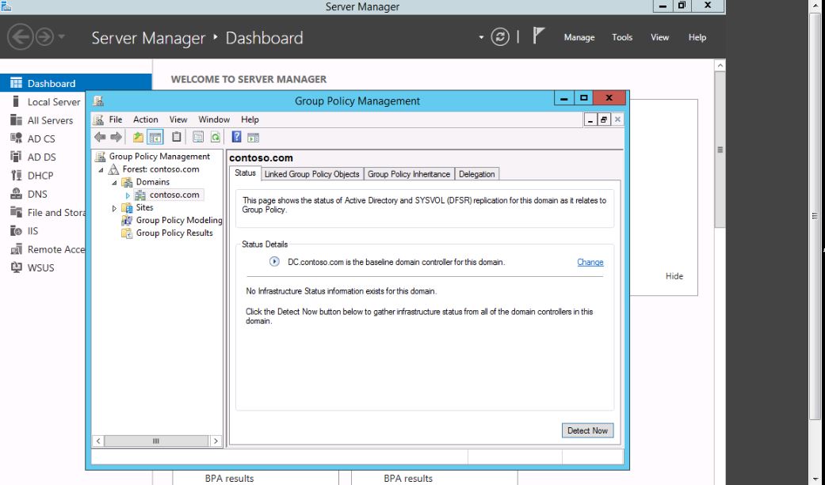Click the Detect Now button
Image resolution: width=825 pixels, height=485 pixels.
(587, 430)
